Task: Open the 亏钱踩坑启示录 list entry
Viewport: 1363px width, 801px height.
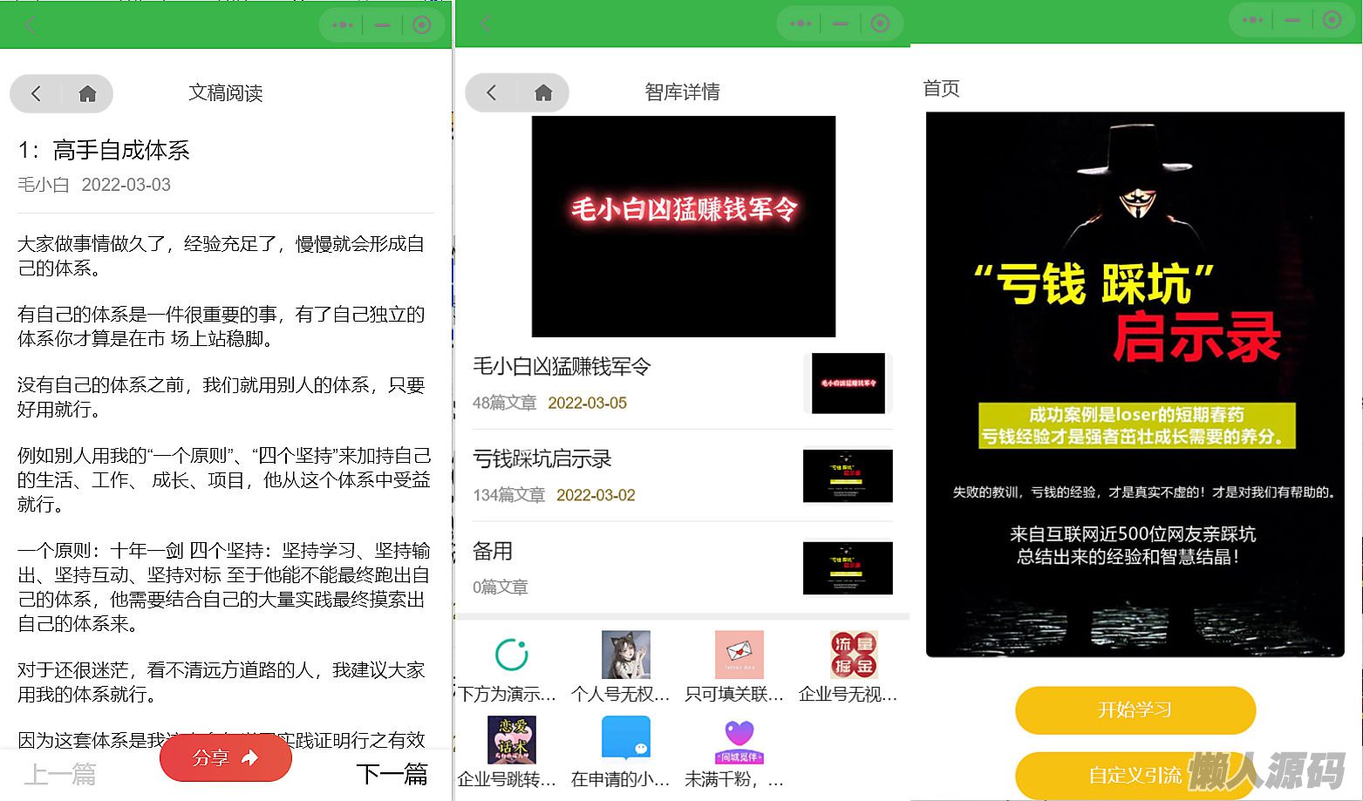Action: tap(682, 476)
